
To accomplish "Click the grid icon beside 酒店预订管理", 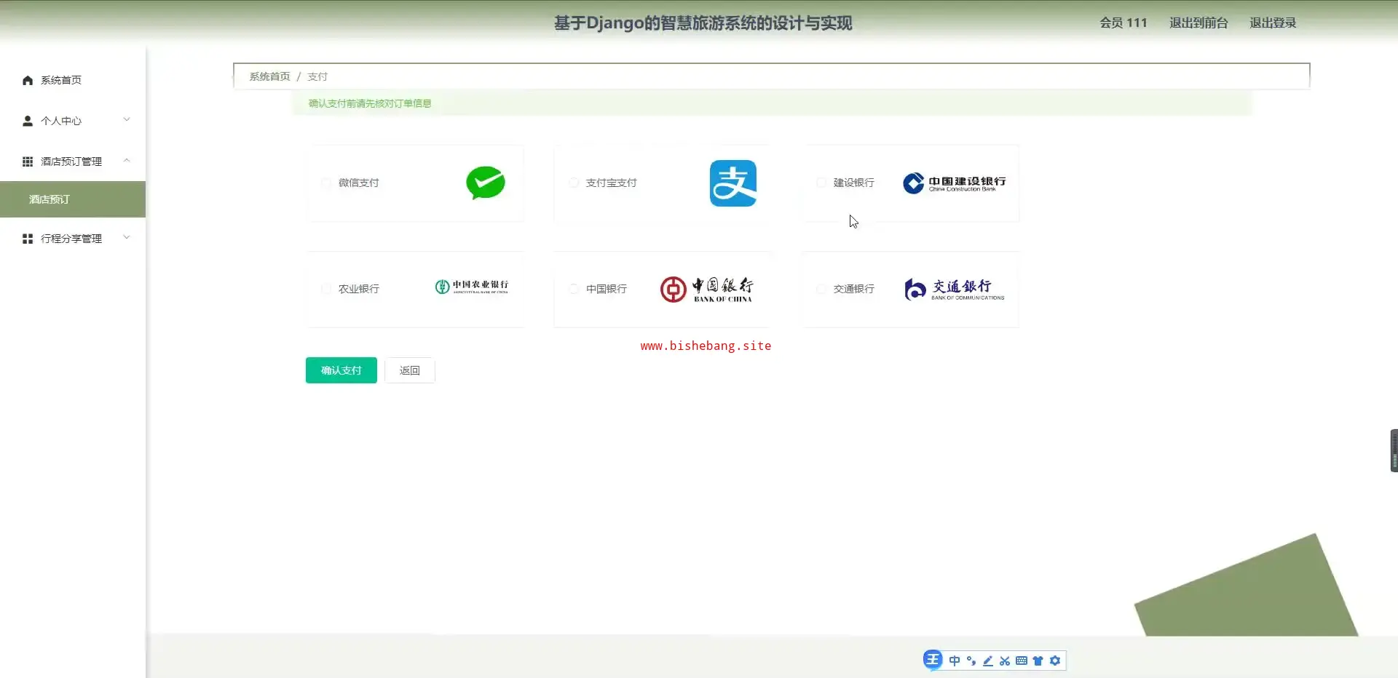I will click(28, 161).
